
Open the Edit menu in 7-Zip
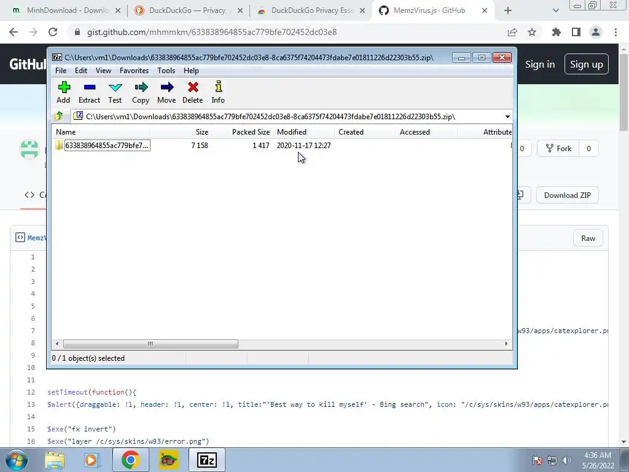coord(80,71)
